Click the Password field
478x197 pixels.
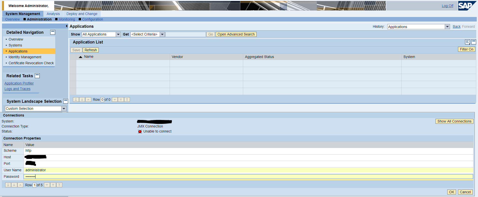coord(248,177)
